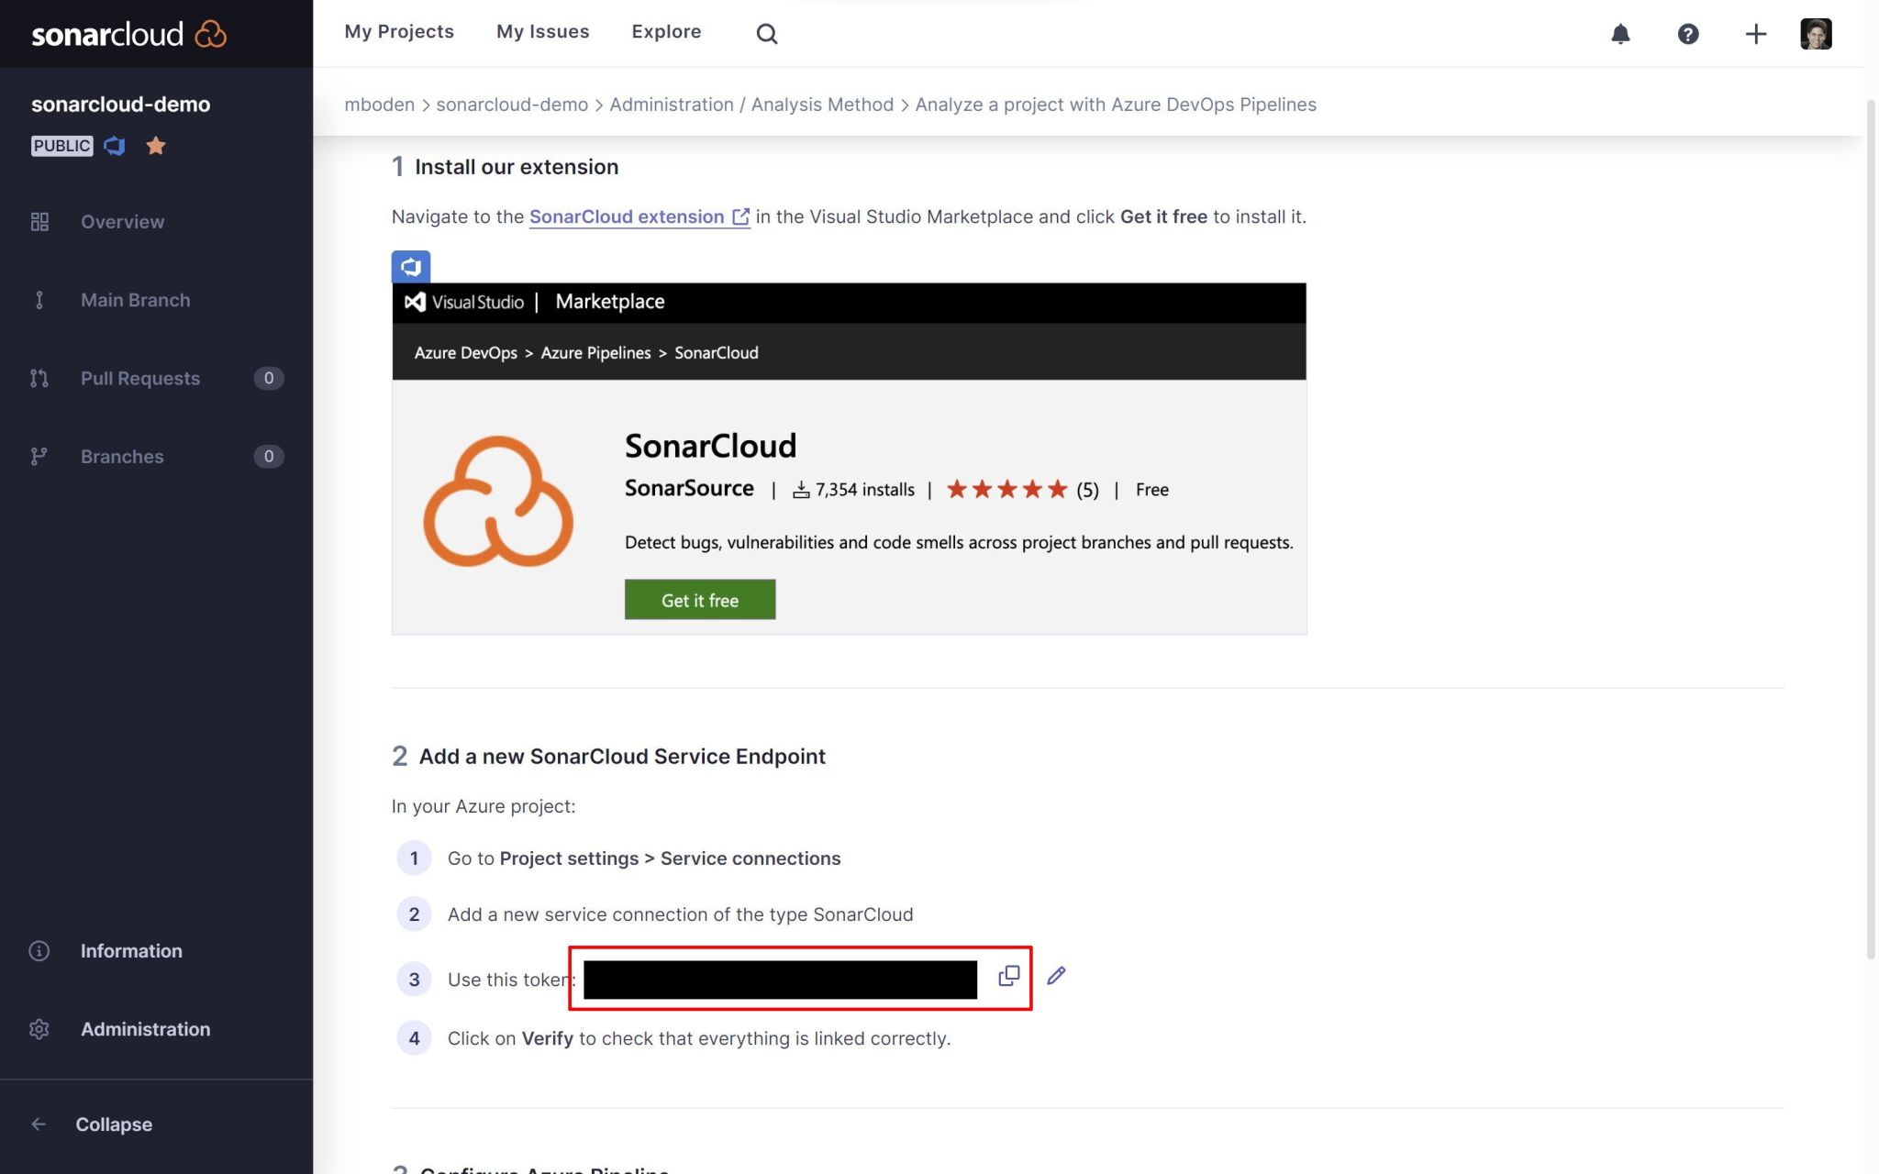
Task: Click the Get it free button
Action: [x=699, y=599]
